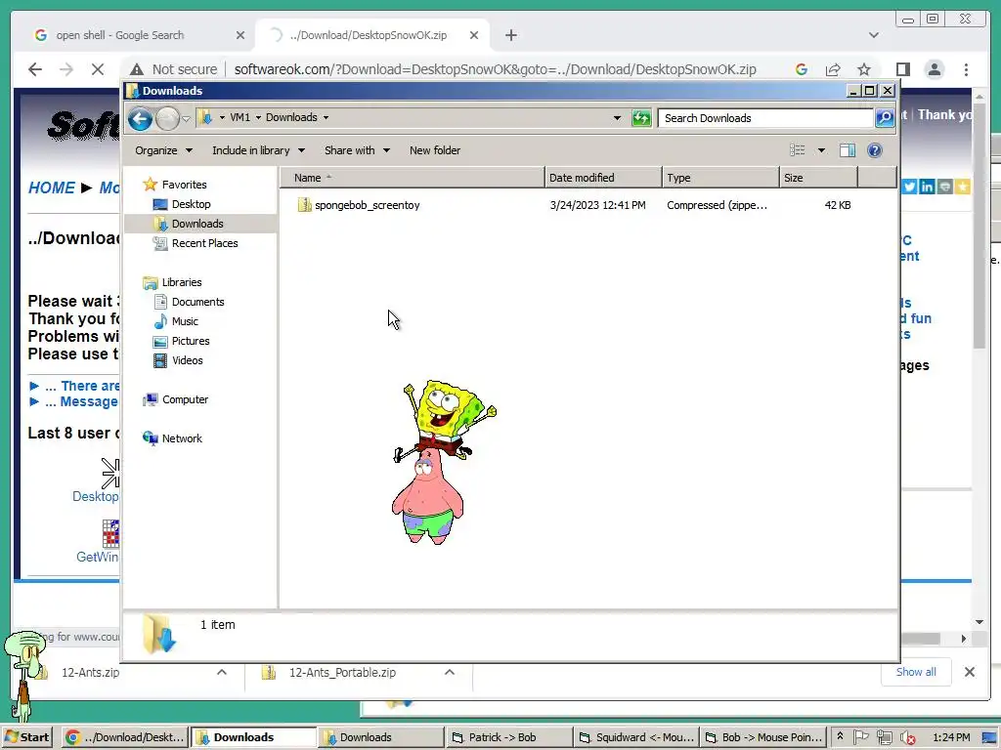The height and width of the screenshot is (750, 1001).
Task: Click Not secure site info warning
Action: pos(173,69)
